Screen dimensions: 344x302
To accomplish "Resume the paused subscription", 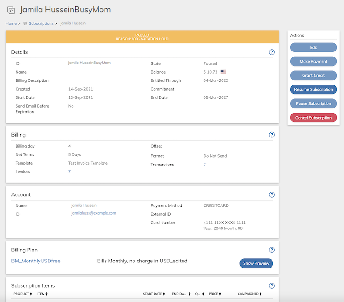I will coord(313,90).
